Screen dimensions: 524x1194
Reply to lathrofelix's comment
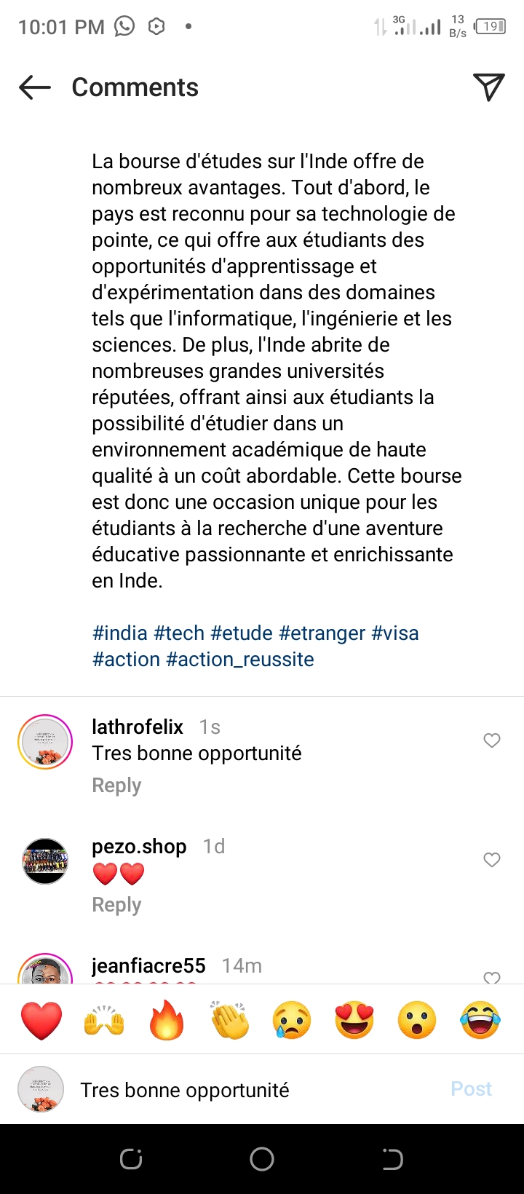coord(116,786)
